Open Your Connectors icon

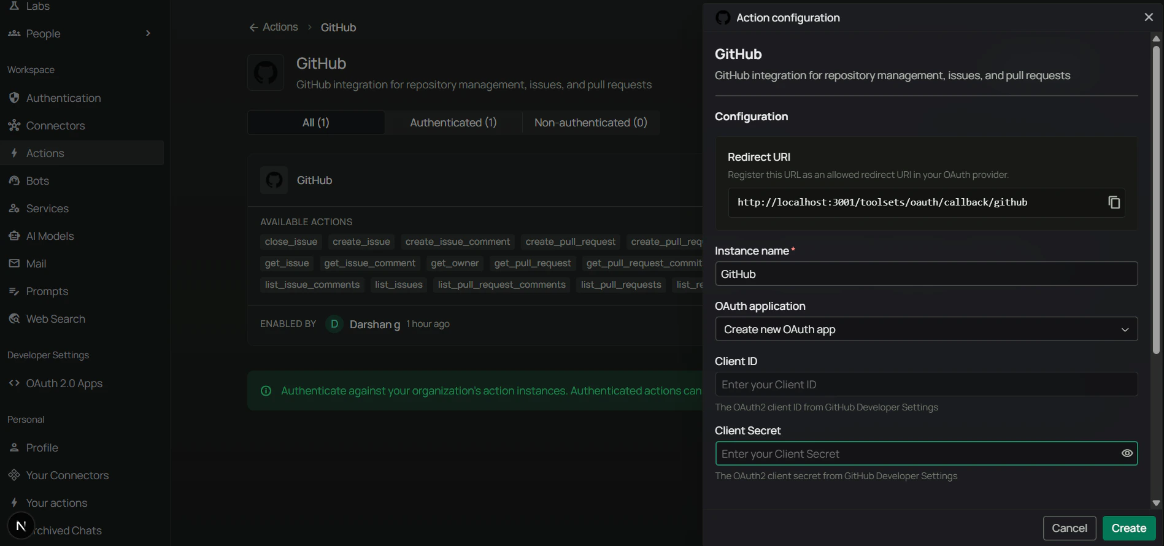point(14,475)
